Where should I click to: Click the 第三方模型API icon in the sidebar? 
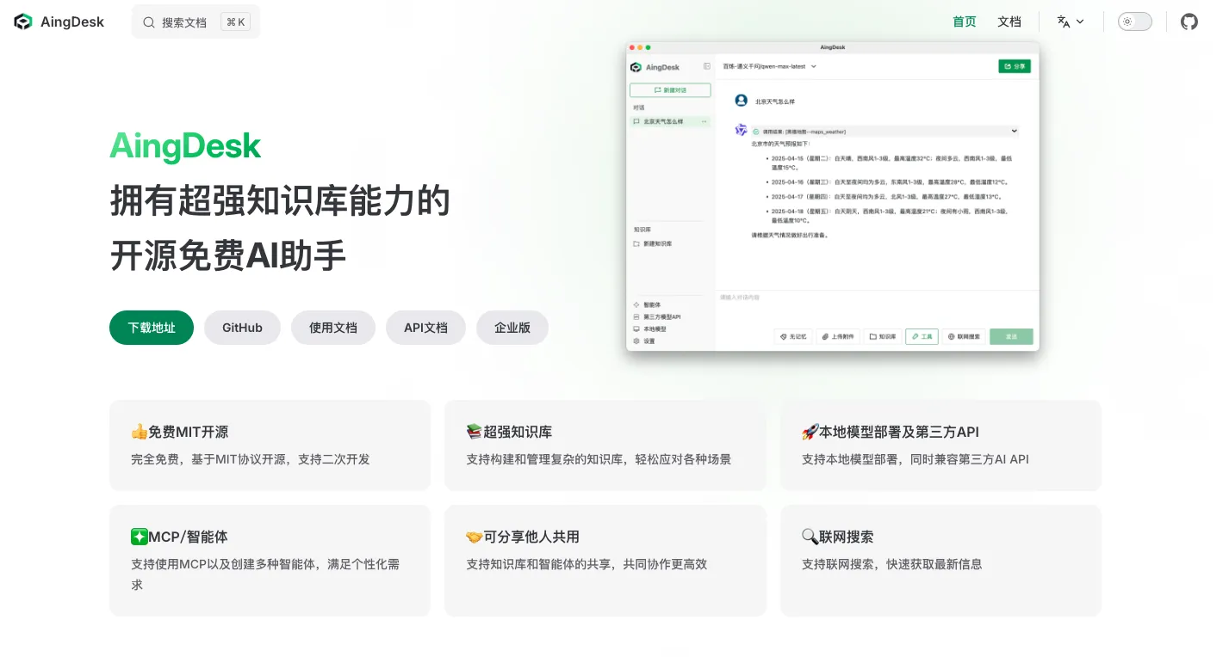pyautogui.click(x=637, y=316)
